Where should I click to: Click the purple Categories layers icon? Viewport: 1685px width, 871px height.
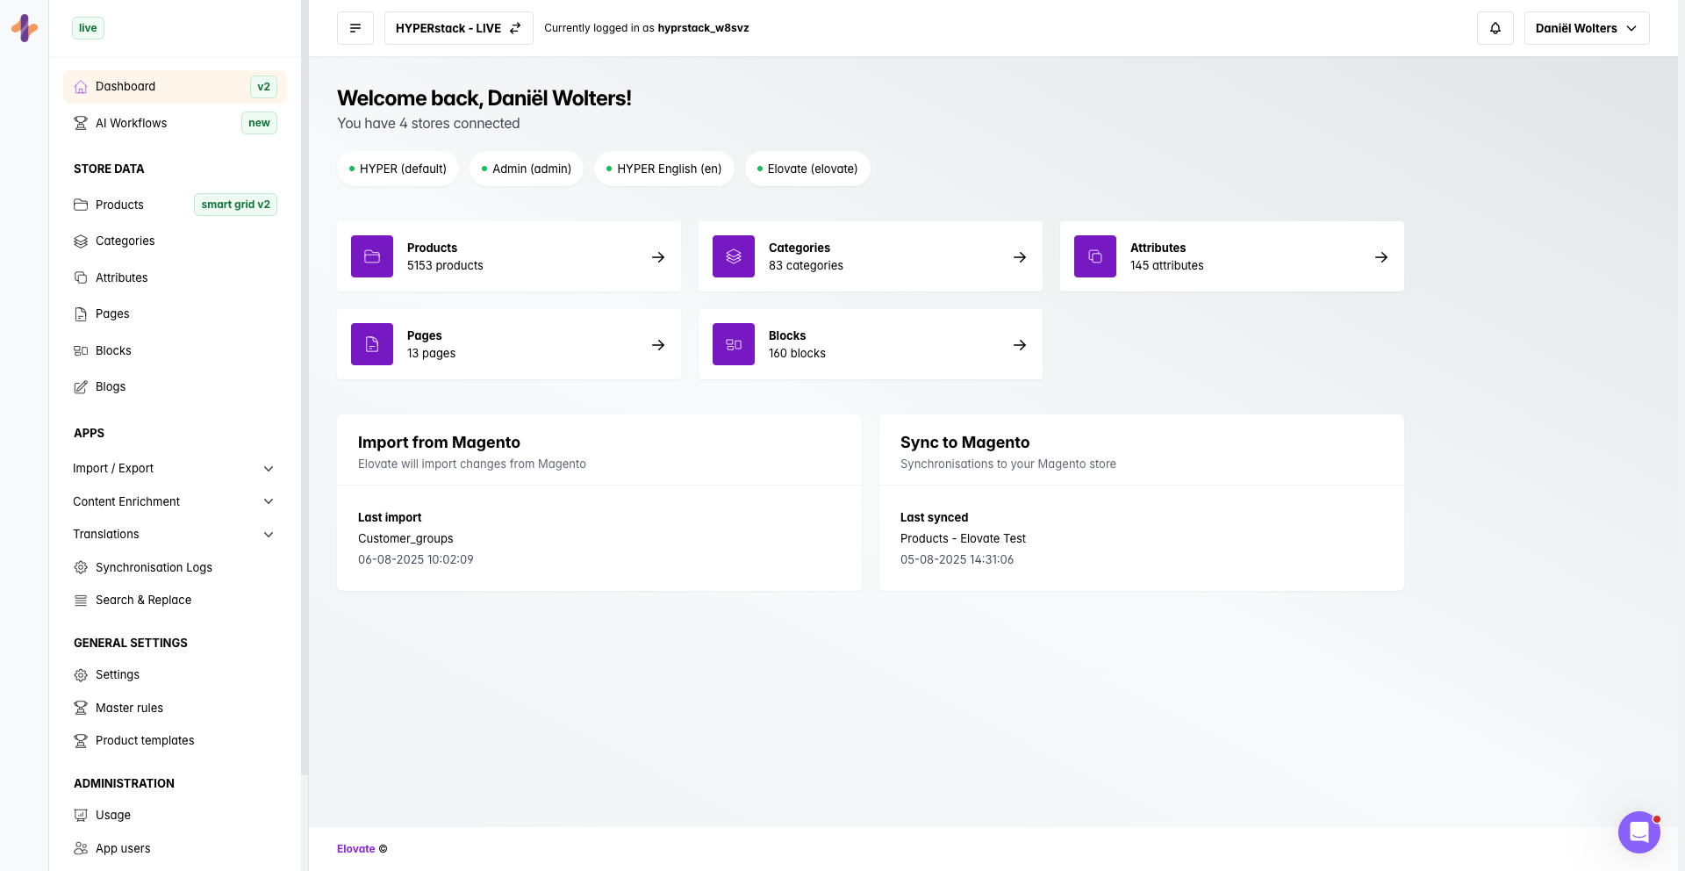point(734,256)
